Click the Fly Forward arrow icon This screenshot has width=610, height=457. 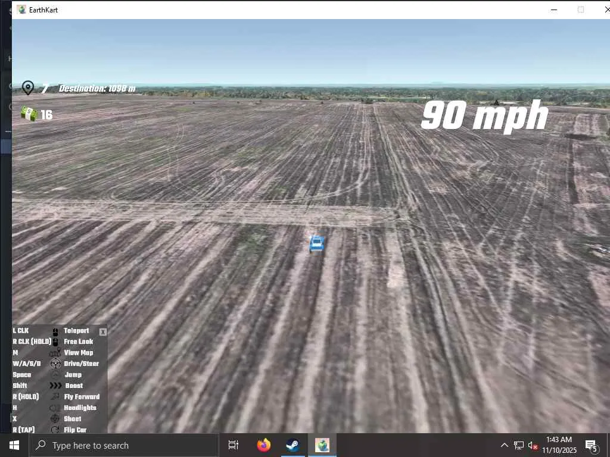coord(55,396)
